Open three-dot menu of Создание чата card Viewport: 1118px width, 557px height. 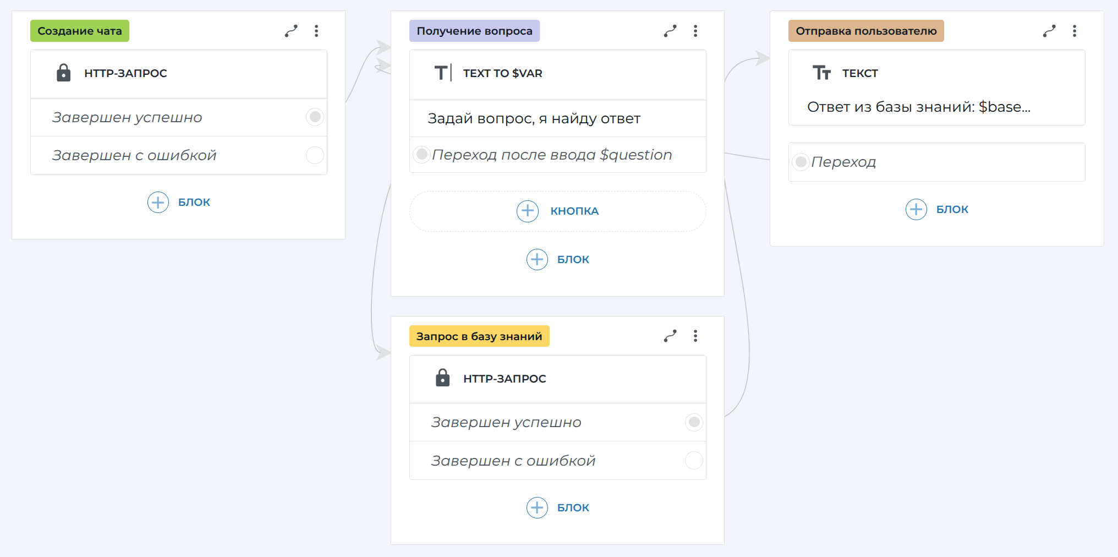pyautogui.click(x=316, y=31)
